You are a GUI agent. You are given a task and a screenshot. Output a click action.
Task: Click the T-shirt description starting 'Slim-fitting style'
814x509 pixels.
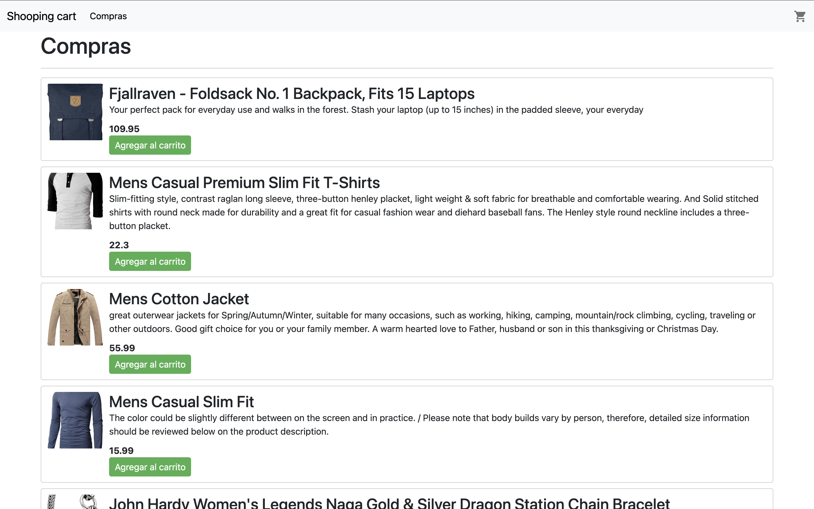tap(434, 212)
